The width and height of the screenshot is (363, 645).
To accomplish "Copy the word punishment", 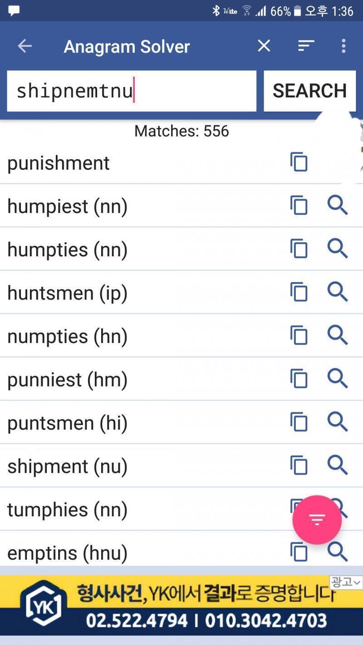I will (x=299, y=162).
